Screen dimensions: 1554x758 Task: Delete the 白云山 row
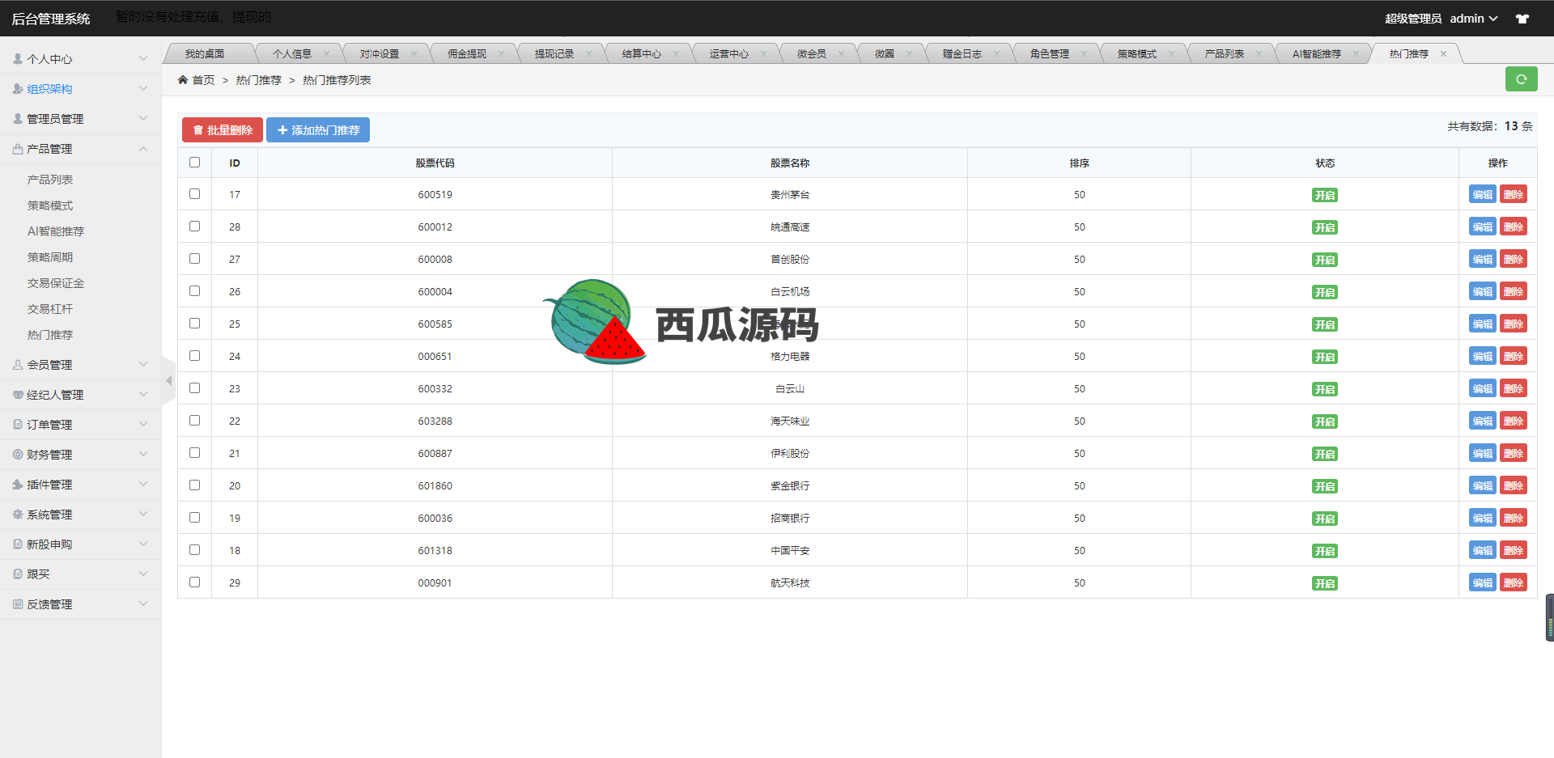pyautogui.click(x=1514, y=388)
